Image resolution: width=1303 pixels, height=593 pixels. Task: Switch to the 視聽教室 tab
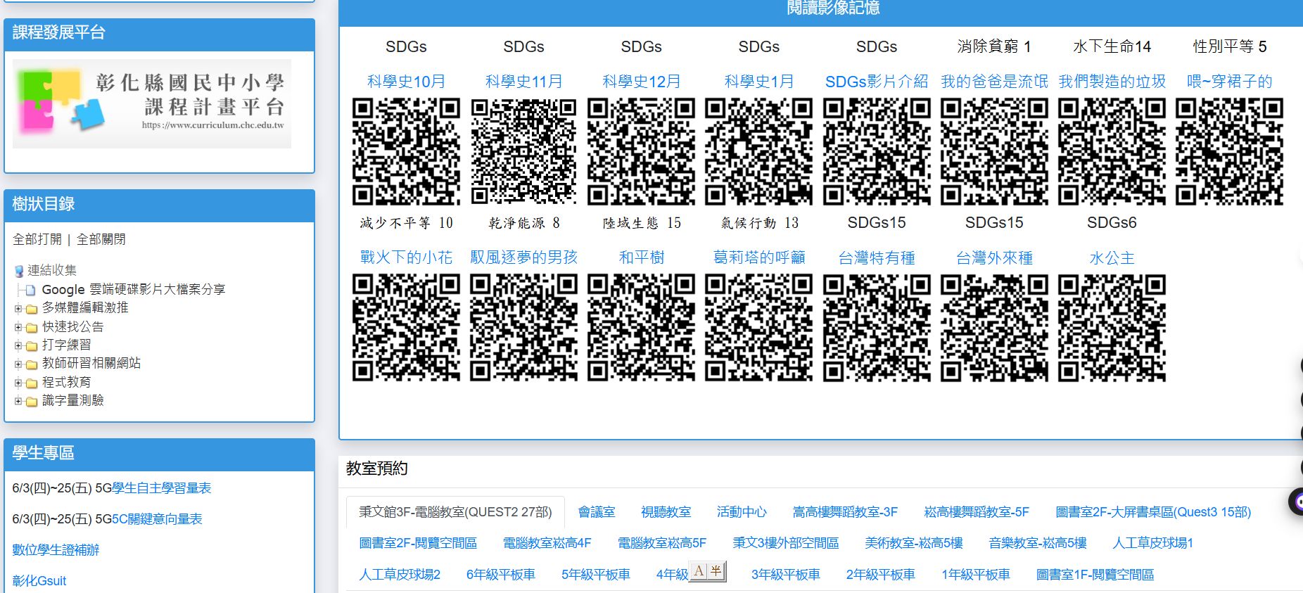point(666,512)
